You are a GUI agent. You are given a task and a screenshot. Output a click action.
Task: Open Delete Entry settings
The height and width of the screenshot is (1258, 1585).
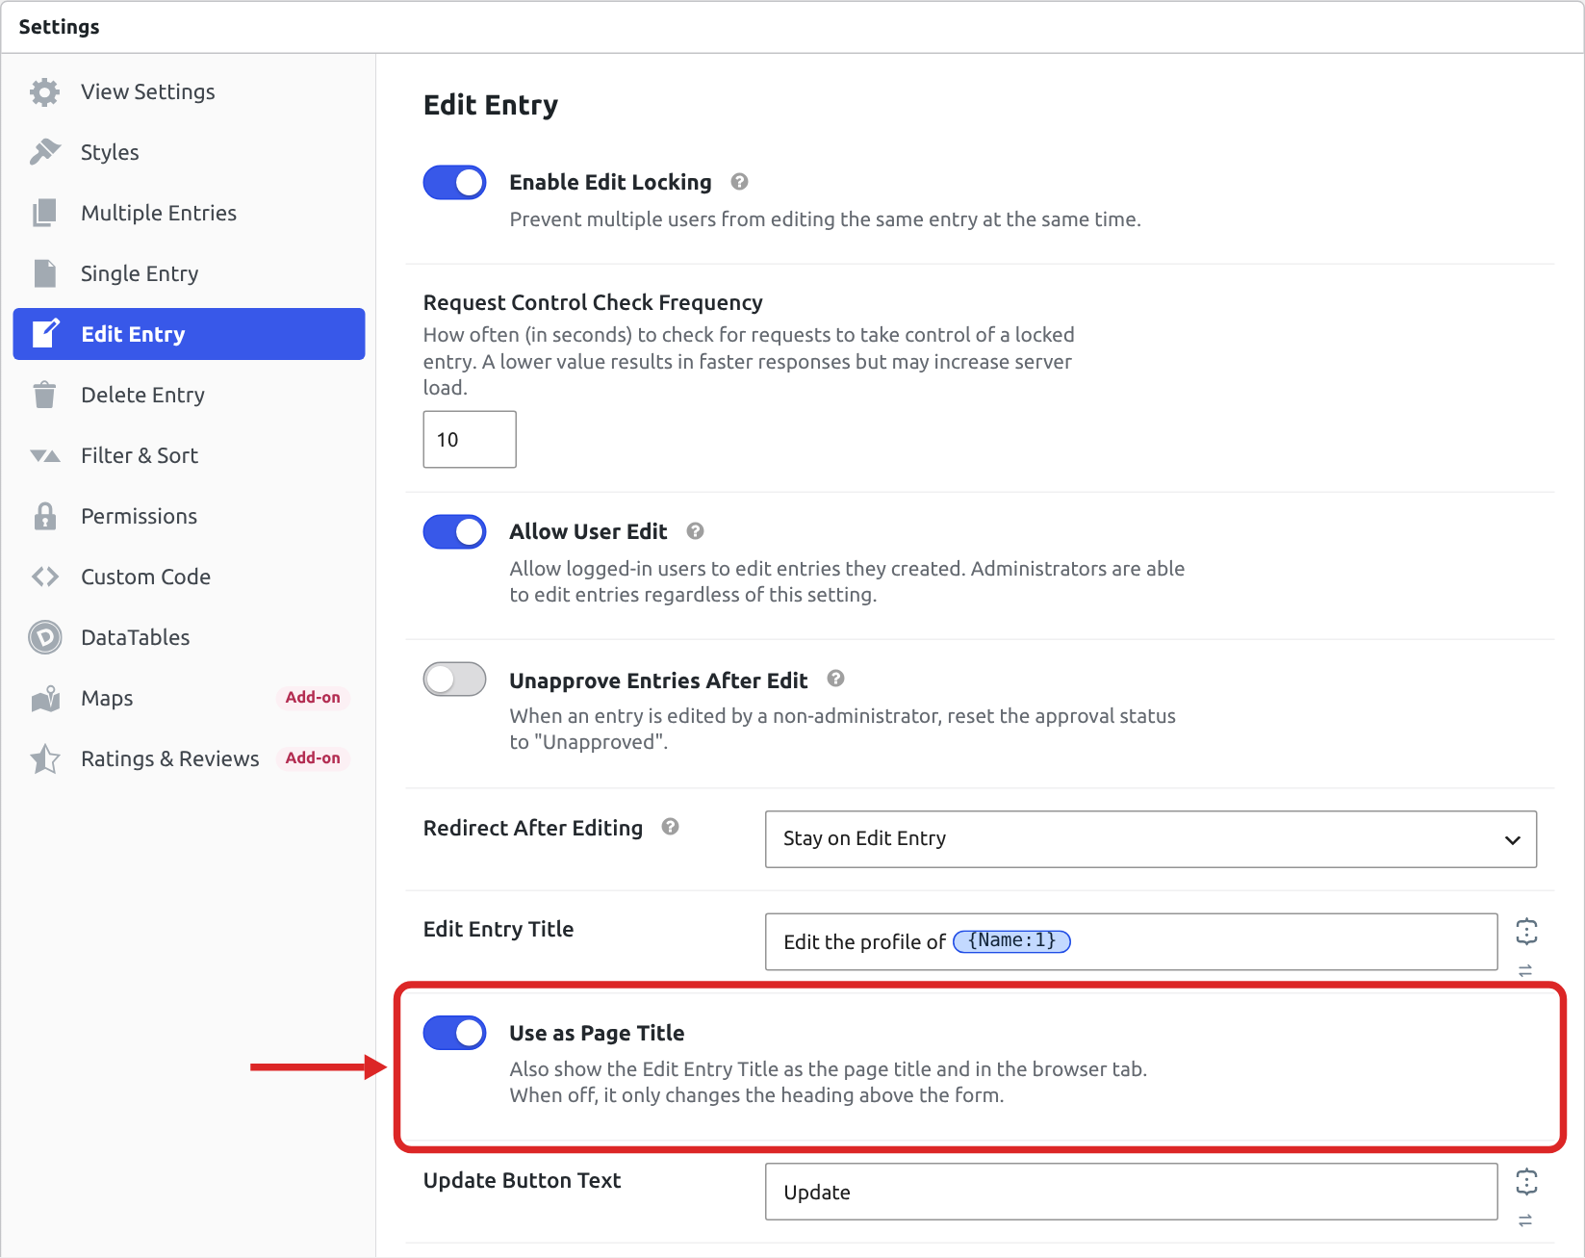coord(189,395)
